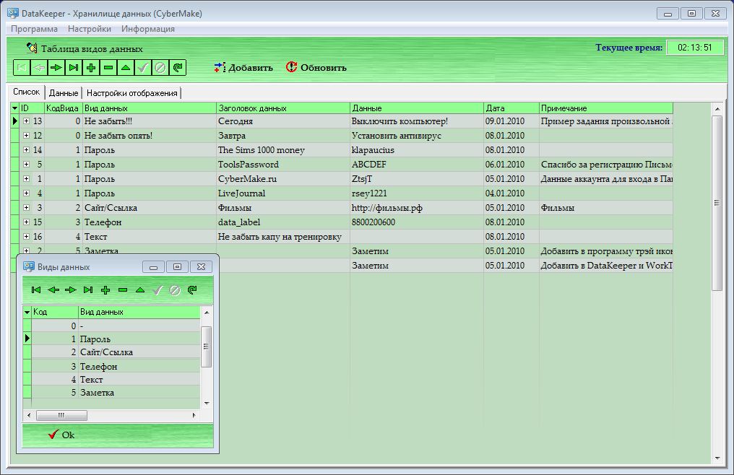Open the Настройки menu
This screenshot has width=734, height=475.
click(x=90, y=29)
